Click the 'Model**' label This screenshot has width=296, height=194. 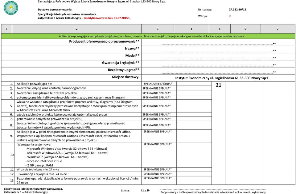point(132,56)
